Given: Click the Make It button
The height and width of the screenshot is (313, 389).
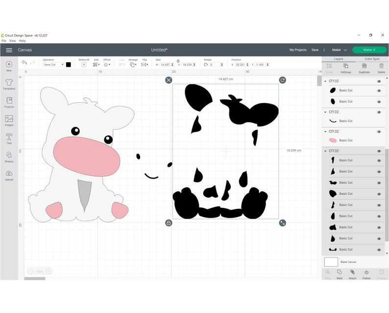Looking at the screenshot, I should click(369, 50).
